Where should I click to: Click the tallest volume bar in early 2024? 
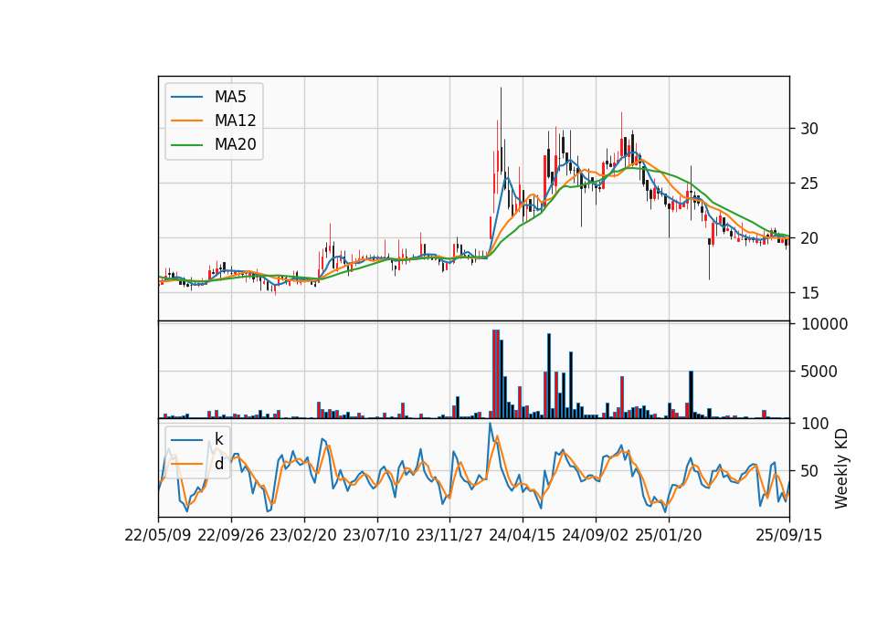[x=495, y=374]
